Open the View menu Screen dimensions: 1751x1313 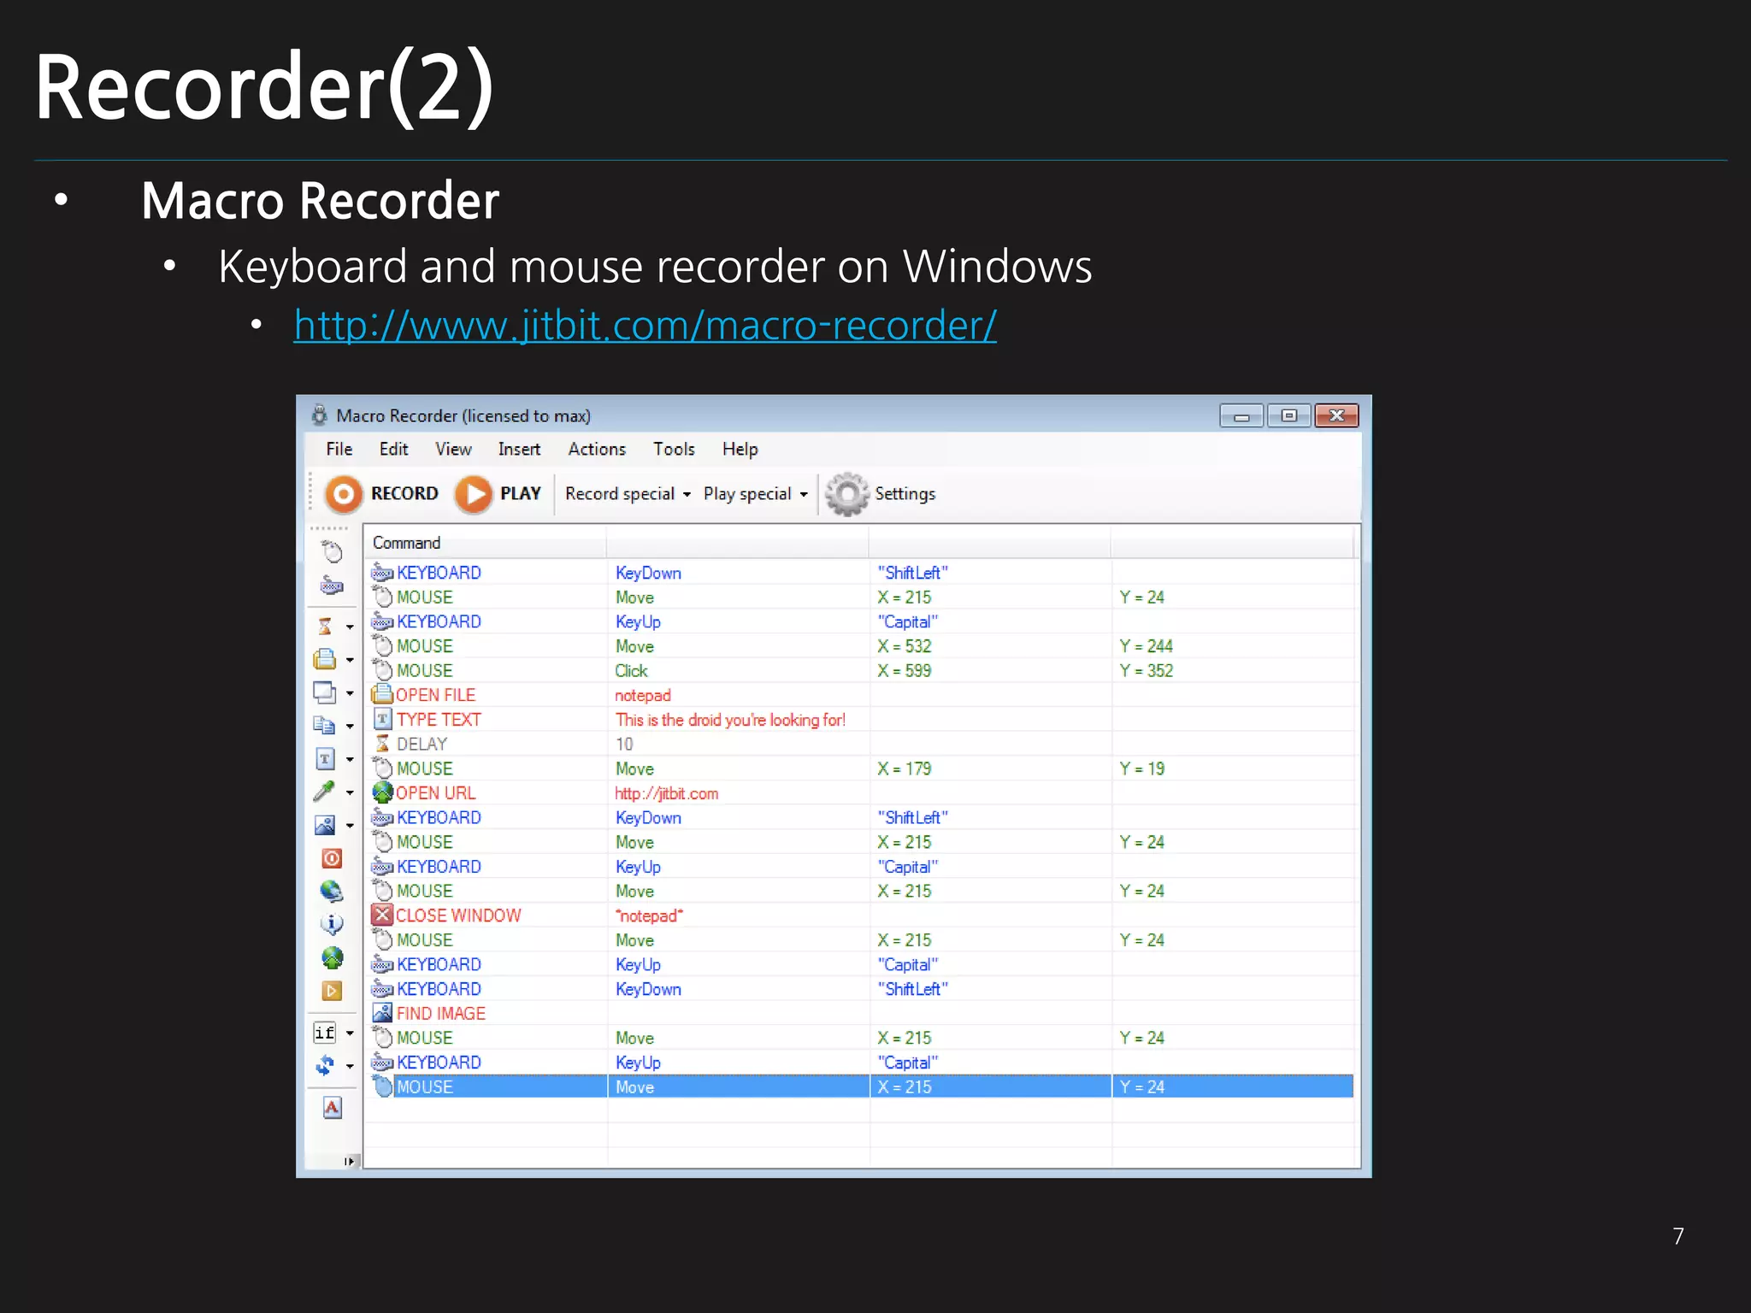point(453,449)
